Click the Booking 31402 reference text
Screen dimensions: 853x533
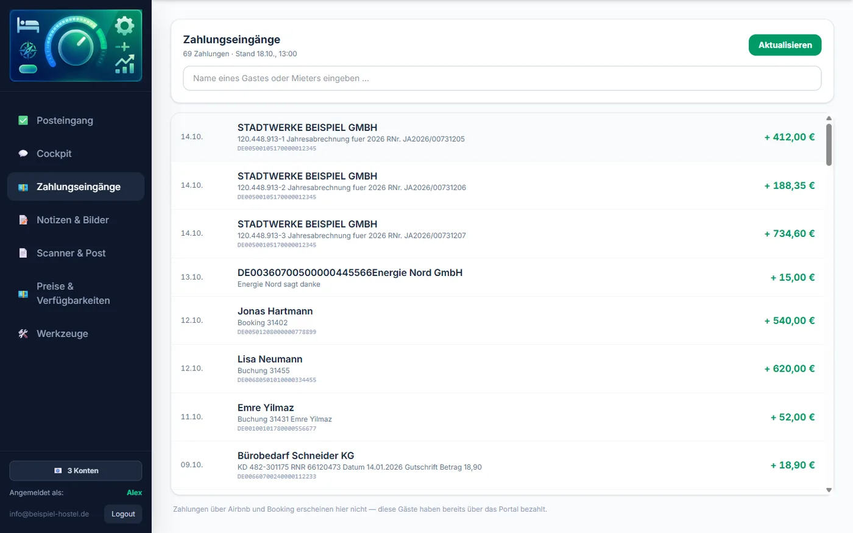tap(263, 323)
